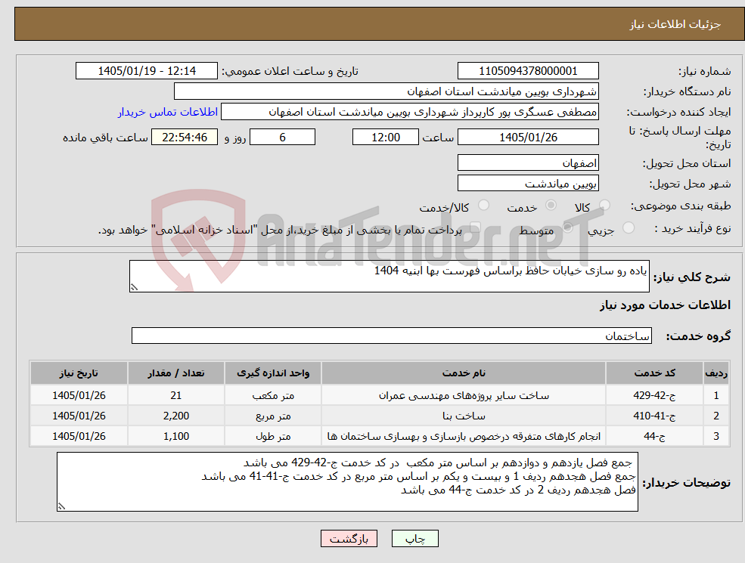Click service code ج-41-410 cell
This screenshot has height=563, width=745.
654,416
